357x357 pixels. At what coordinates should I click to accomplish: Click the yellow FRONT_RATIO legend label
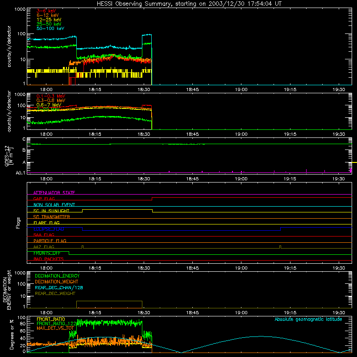click(51, 319)
